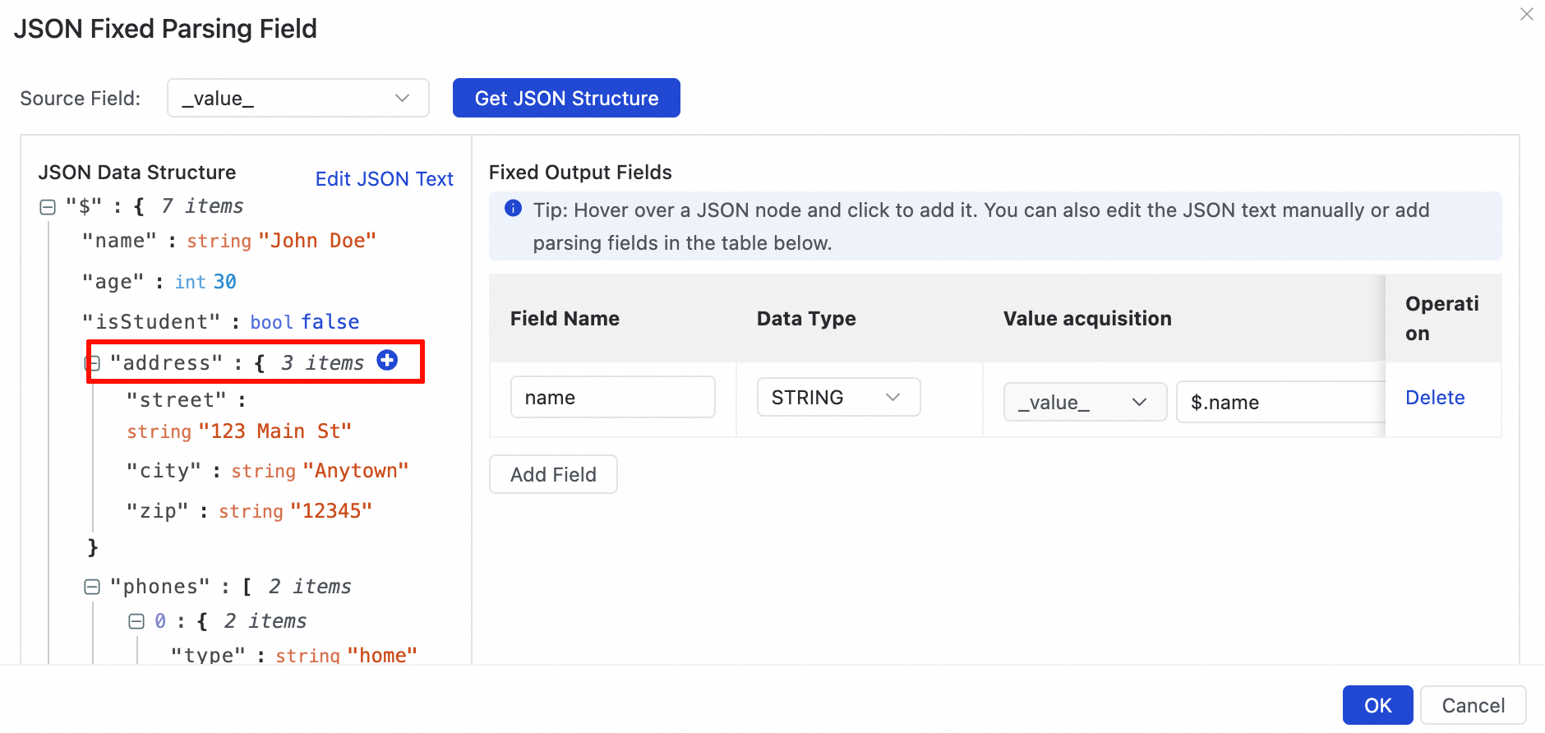Select the "city" node in JSON tree
Image resolution: width=1545 pixels, height=733 pixels.
164,471
